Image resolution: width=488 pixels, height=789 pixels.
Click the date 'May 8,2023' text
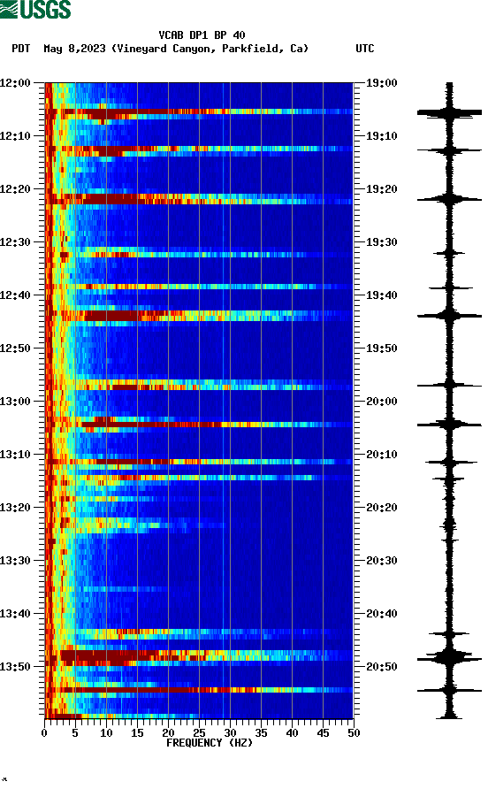(x=74, y=49)
